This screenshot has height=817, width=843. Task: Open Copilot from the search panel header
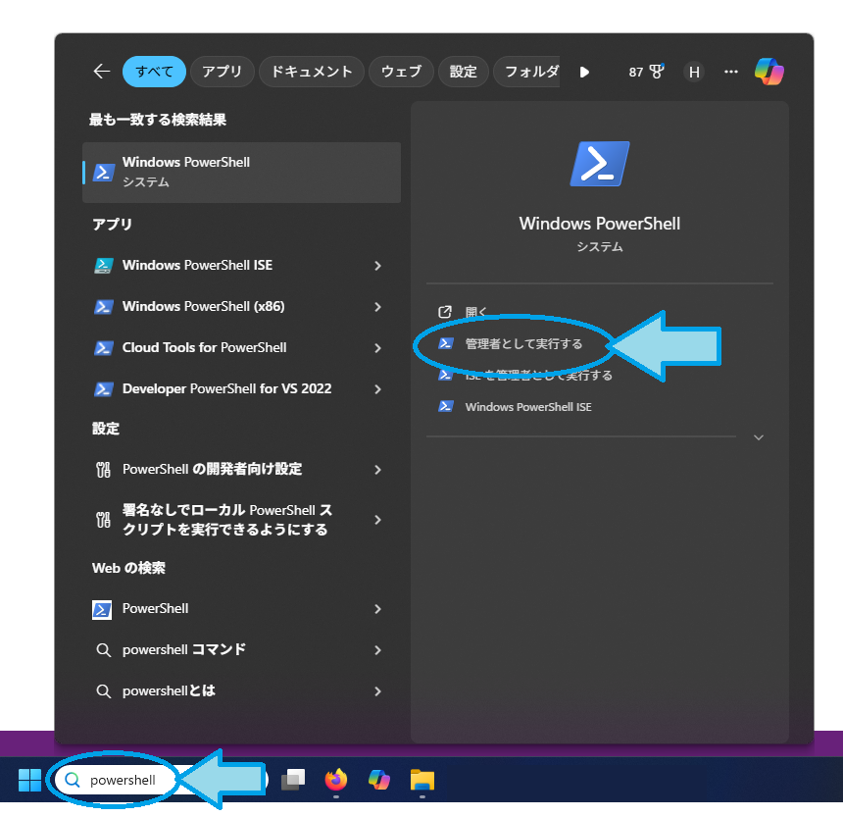[x=769, y=72]
